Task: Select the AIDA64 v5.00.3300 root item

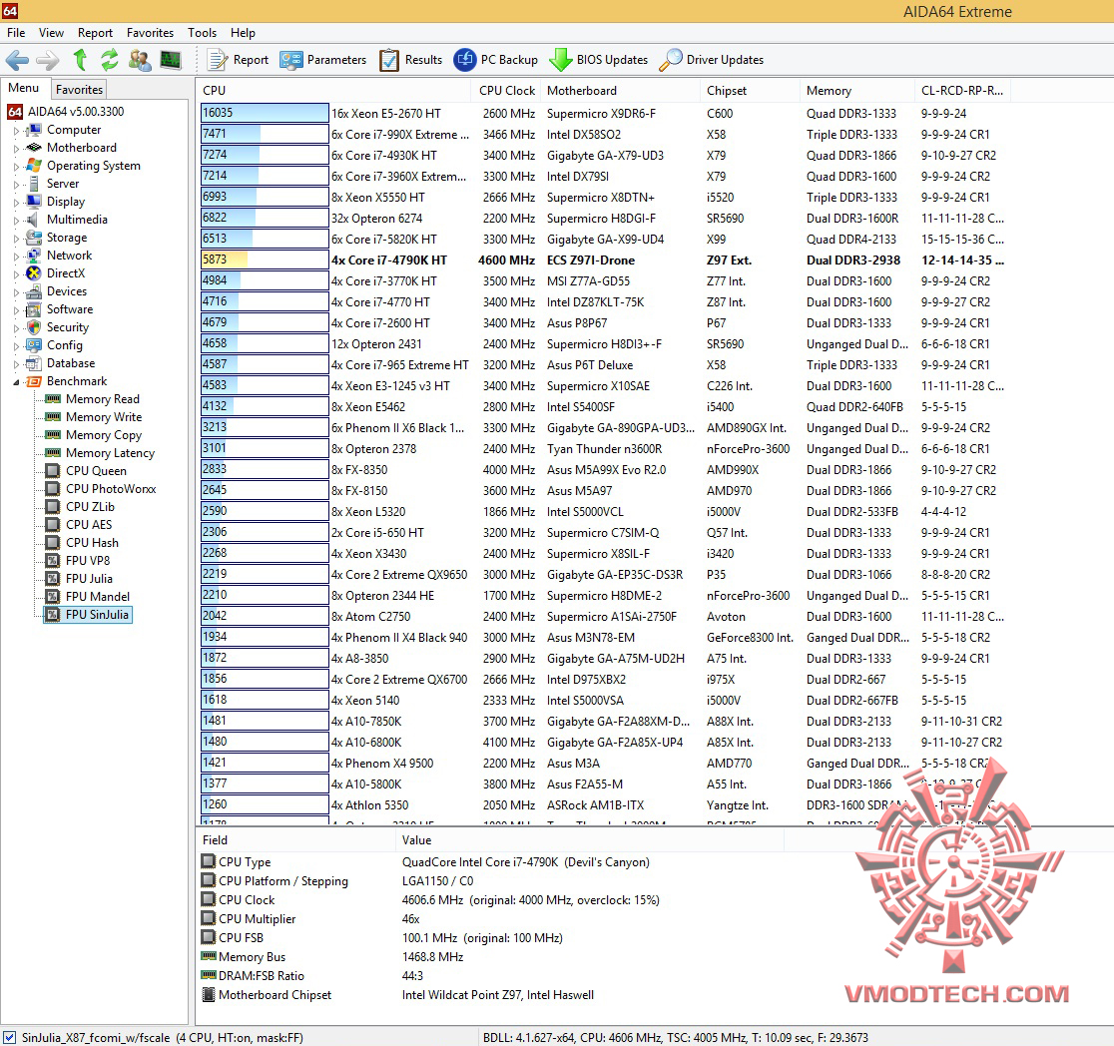Action: tap(65, 112)
